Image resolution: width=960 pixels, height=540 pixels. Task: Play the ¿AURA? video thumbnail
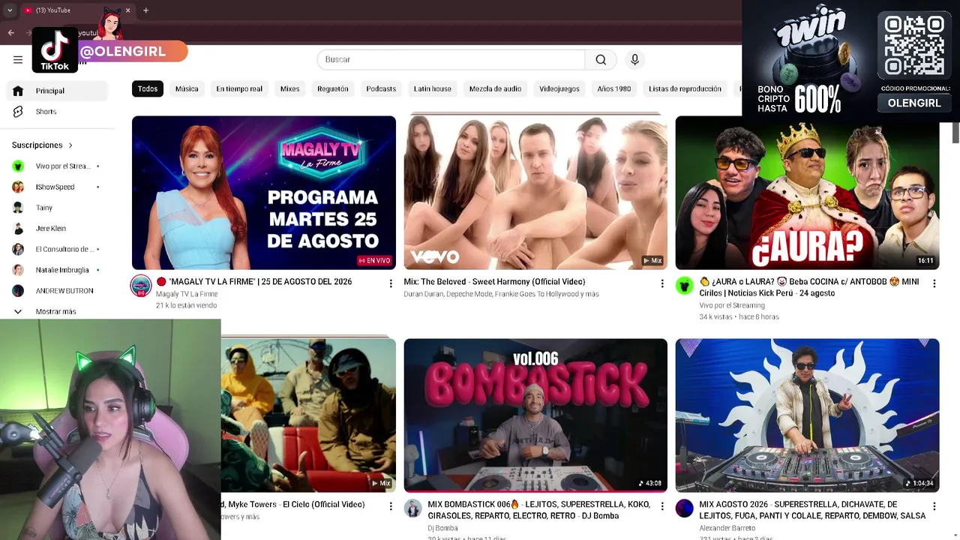click(807, 193)
